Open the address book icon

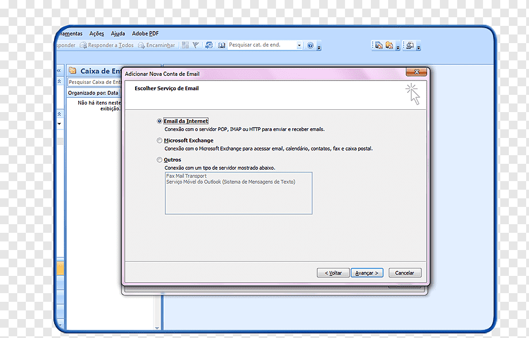point(221,45)
